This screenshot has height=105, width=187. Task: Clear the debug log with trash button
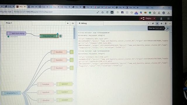click(168, 29)
